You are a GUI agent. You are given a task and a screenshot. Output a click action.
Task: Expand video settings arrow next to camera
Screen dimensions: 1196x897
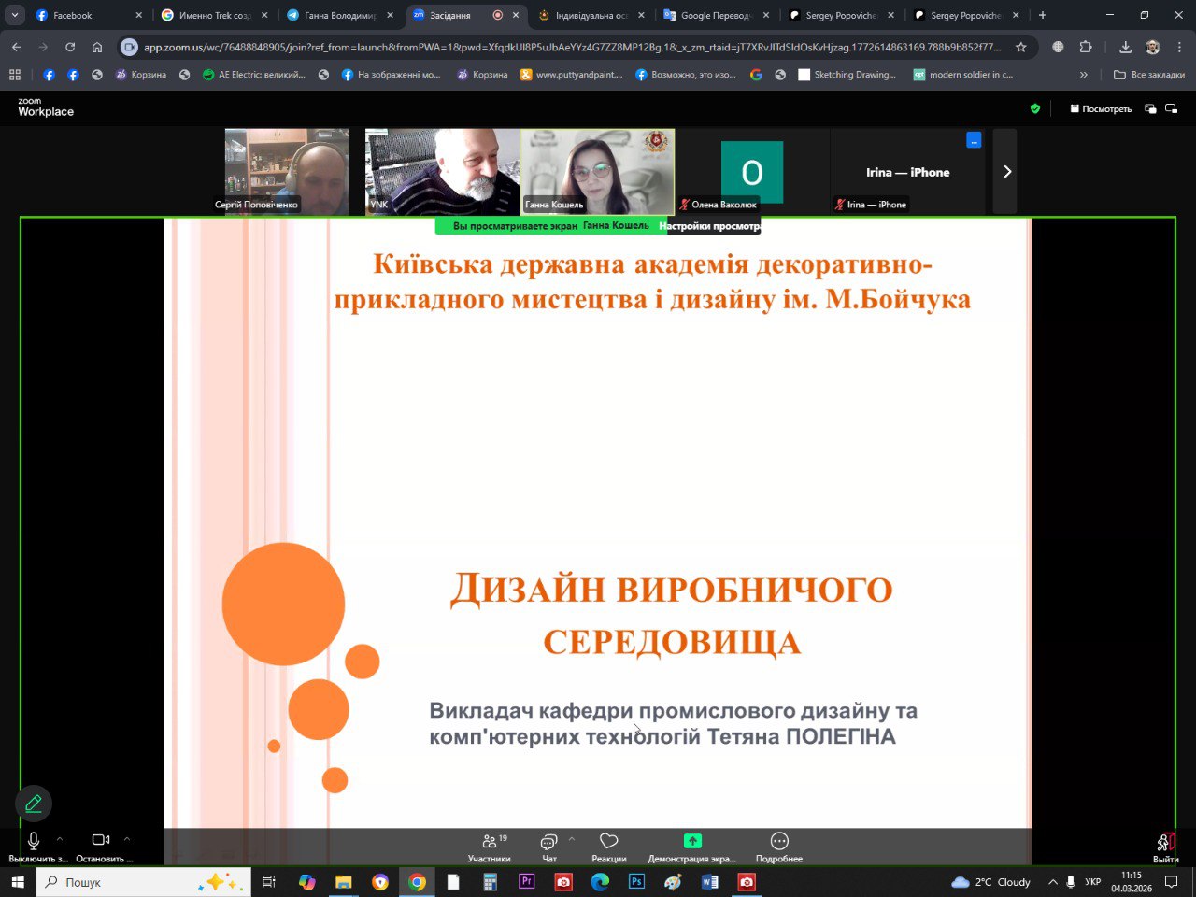(127, 839)
